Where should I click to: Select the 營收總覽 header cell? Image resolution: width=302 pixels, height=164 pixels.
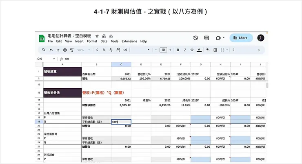(x=62, y=72)
